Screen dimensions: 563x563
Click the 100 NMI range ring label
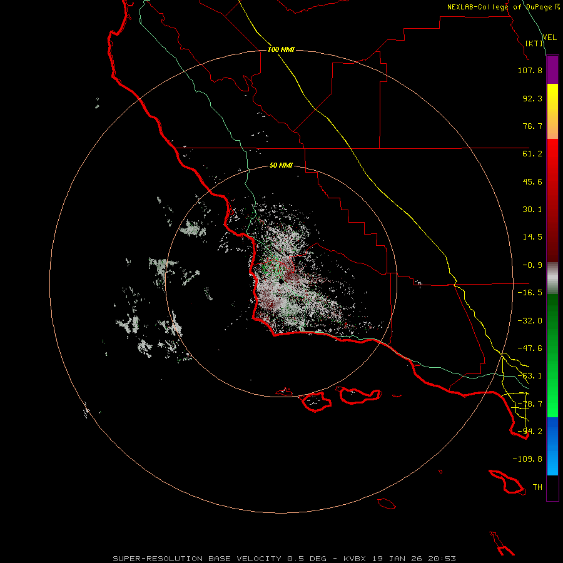click(x=281, y=49)
